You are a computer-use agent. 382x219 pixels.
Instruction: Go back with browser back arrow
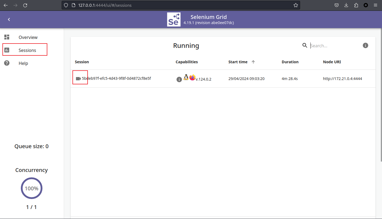6,5
